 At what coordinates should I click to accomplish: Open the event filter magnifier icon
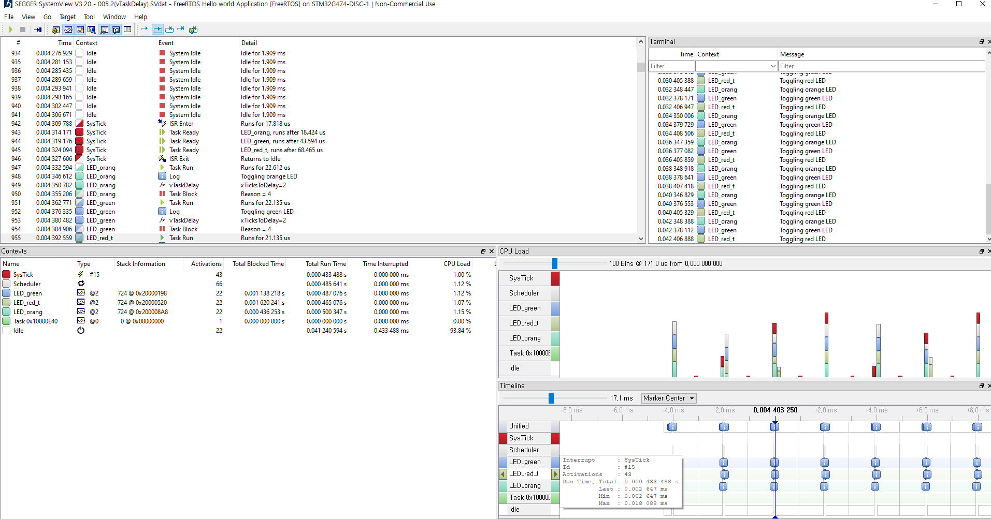(x=92, y=29)
